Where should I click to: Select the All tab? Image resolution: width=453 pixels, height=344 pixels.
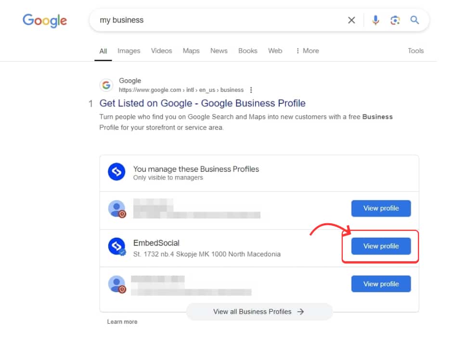[103, 51]
